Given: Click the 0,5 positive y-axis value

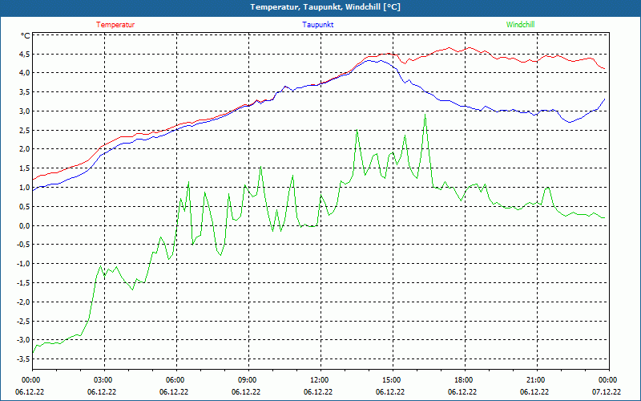Looking at the screenshot, I should tap(25, 207).
